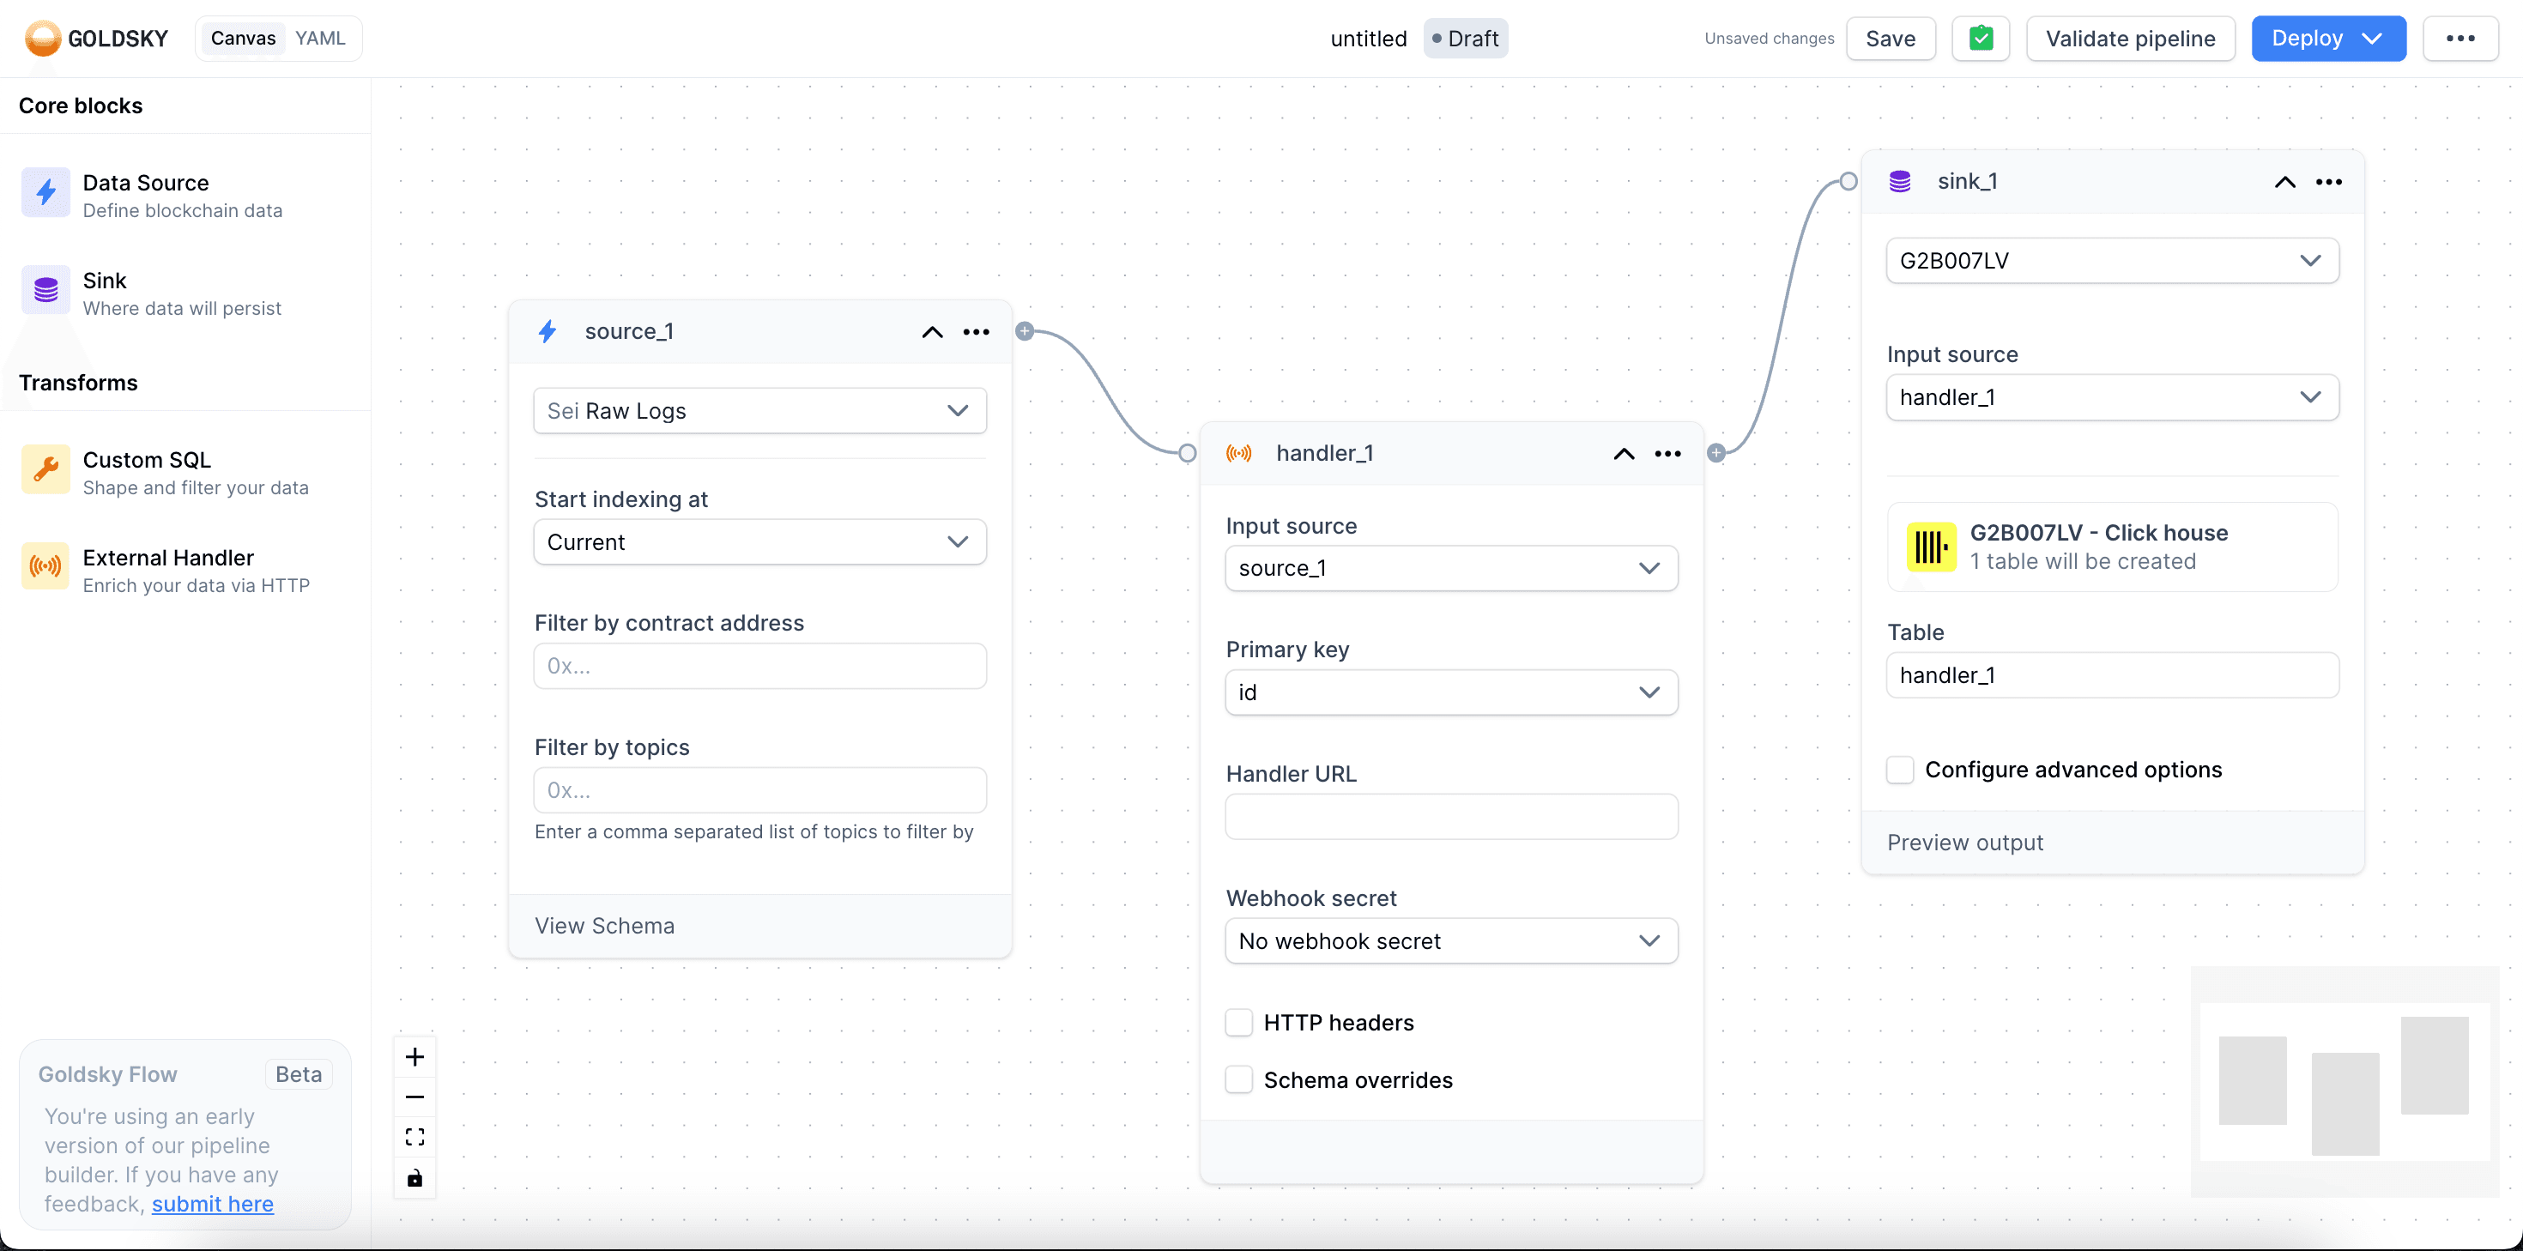Toggle the canvas lock icon
Screen dimensions: 2523x1251
414,1177
